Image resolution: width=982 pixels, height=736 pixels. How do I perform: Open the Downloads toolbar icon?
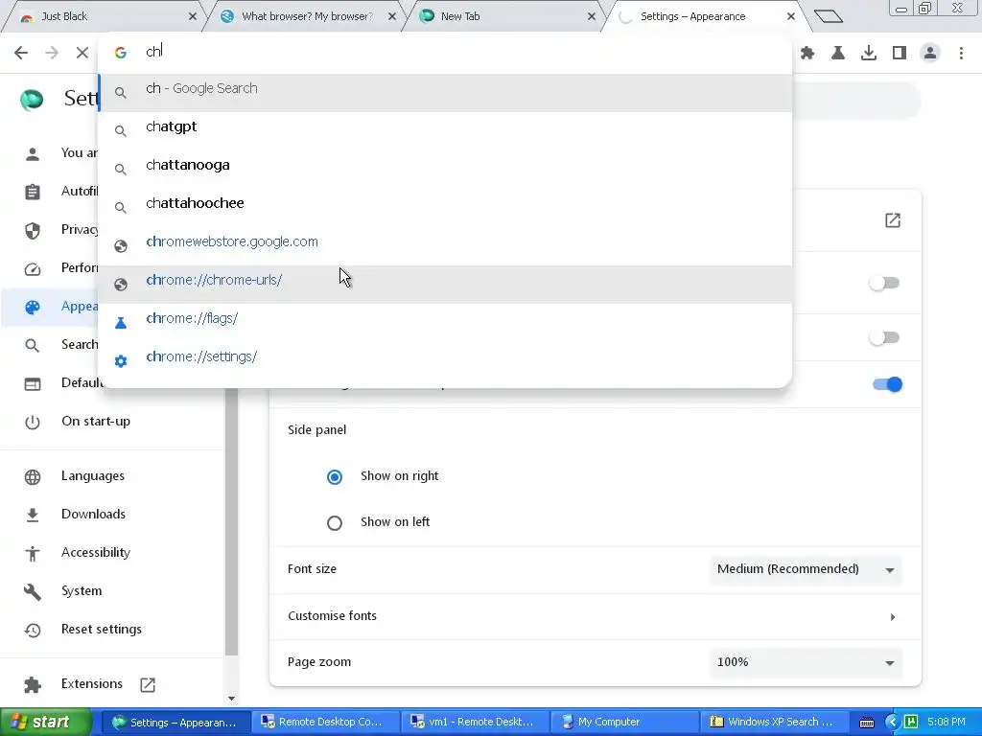[x=869, y=54]
